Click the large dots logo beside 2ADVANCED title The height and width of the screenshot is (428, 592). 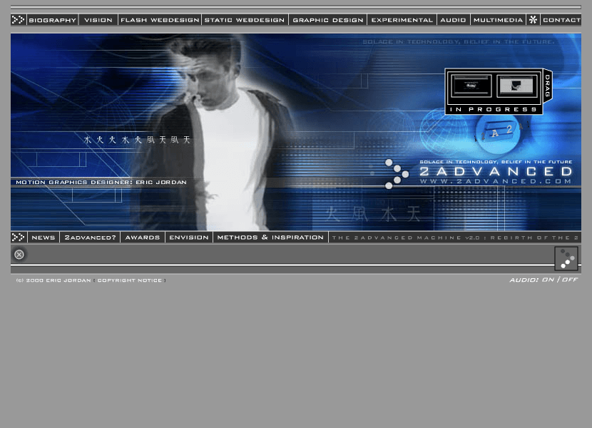396,174
